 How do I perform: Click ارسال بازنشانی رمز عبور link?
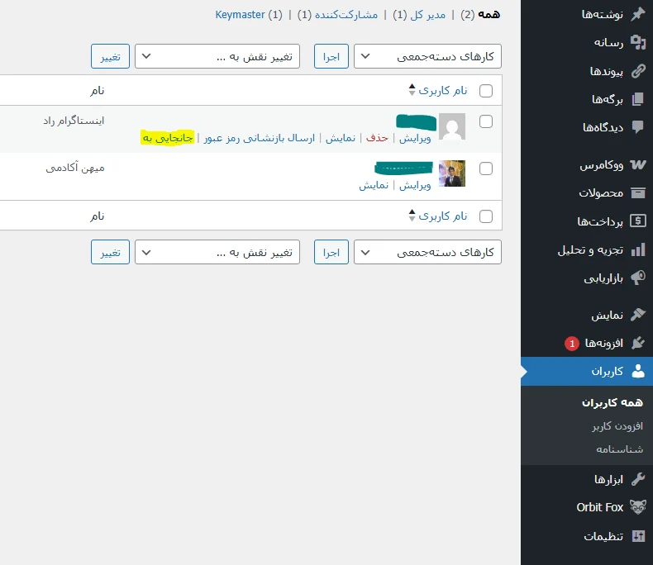click(x=259, y=138)
